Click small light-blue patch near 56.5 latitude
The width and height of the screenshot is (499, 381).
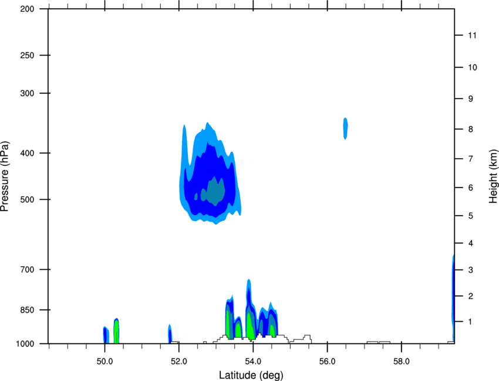pyautogui.click(x=345, y=128)
